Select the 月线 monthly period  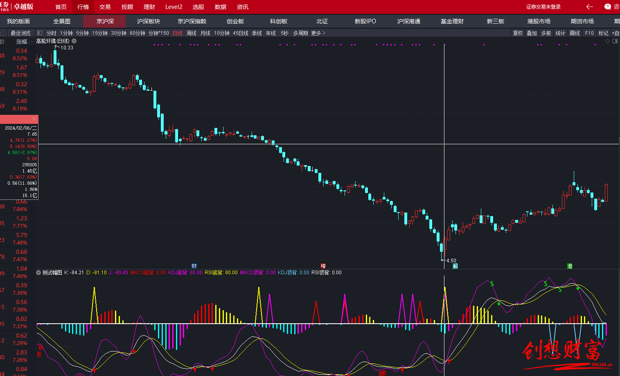tap(205, 33)
